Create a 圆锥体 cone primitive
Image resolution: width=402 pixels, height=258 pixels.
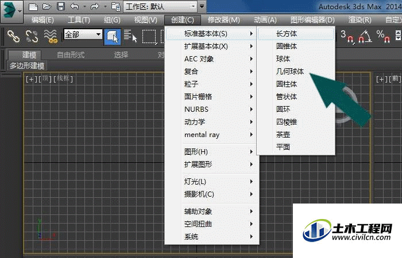click(296, 46)
